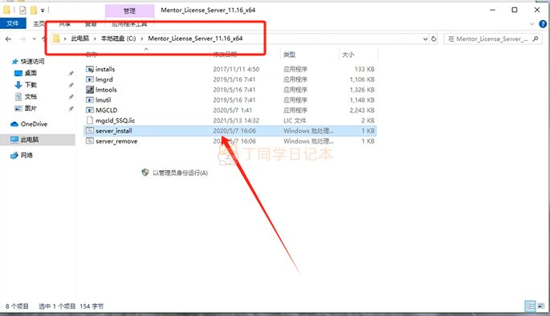This screenshot has width=550, height=316.
Task: Sort by the 修改日期 column header
Action: click(x=225, y=55)
